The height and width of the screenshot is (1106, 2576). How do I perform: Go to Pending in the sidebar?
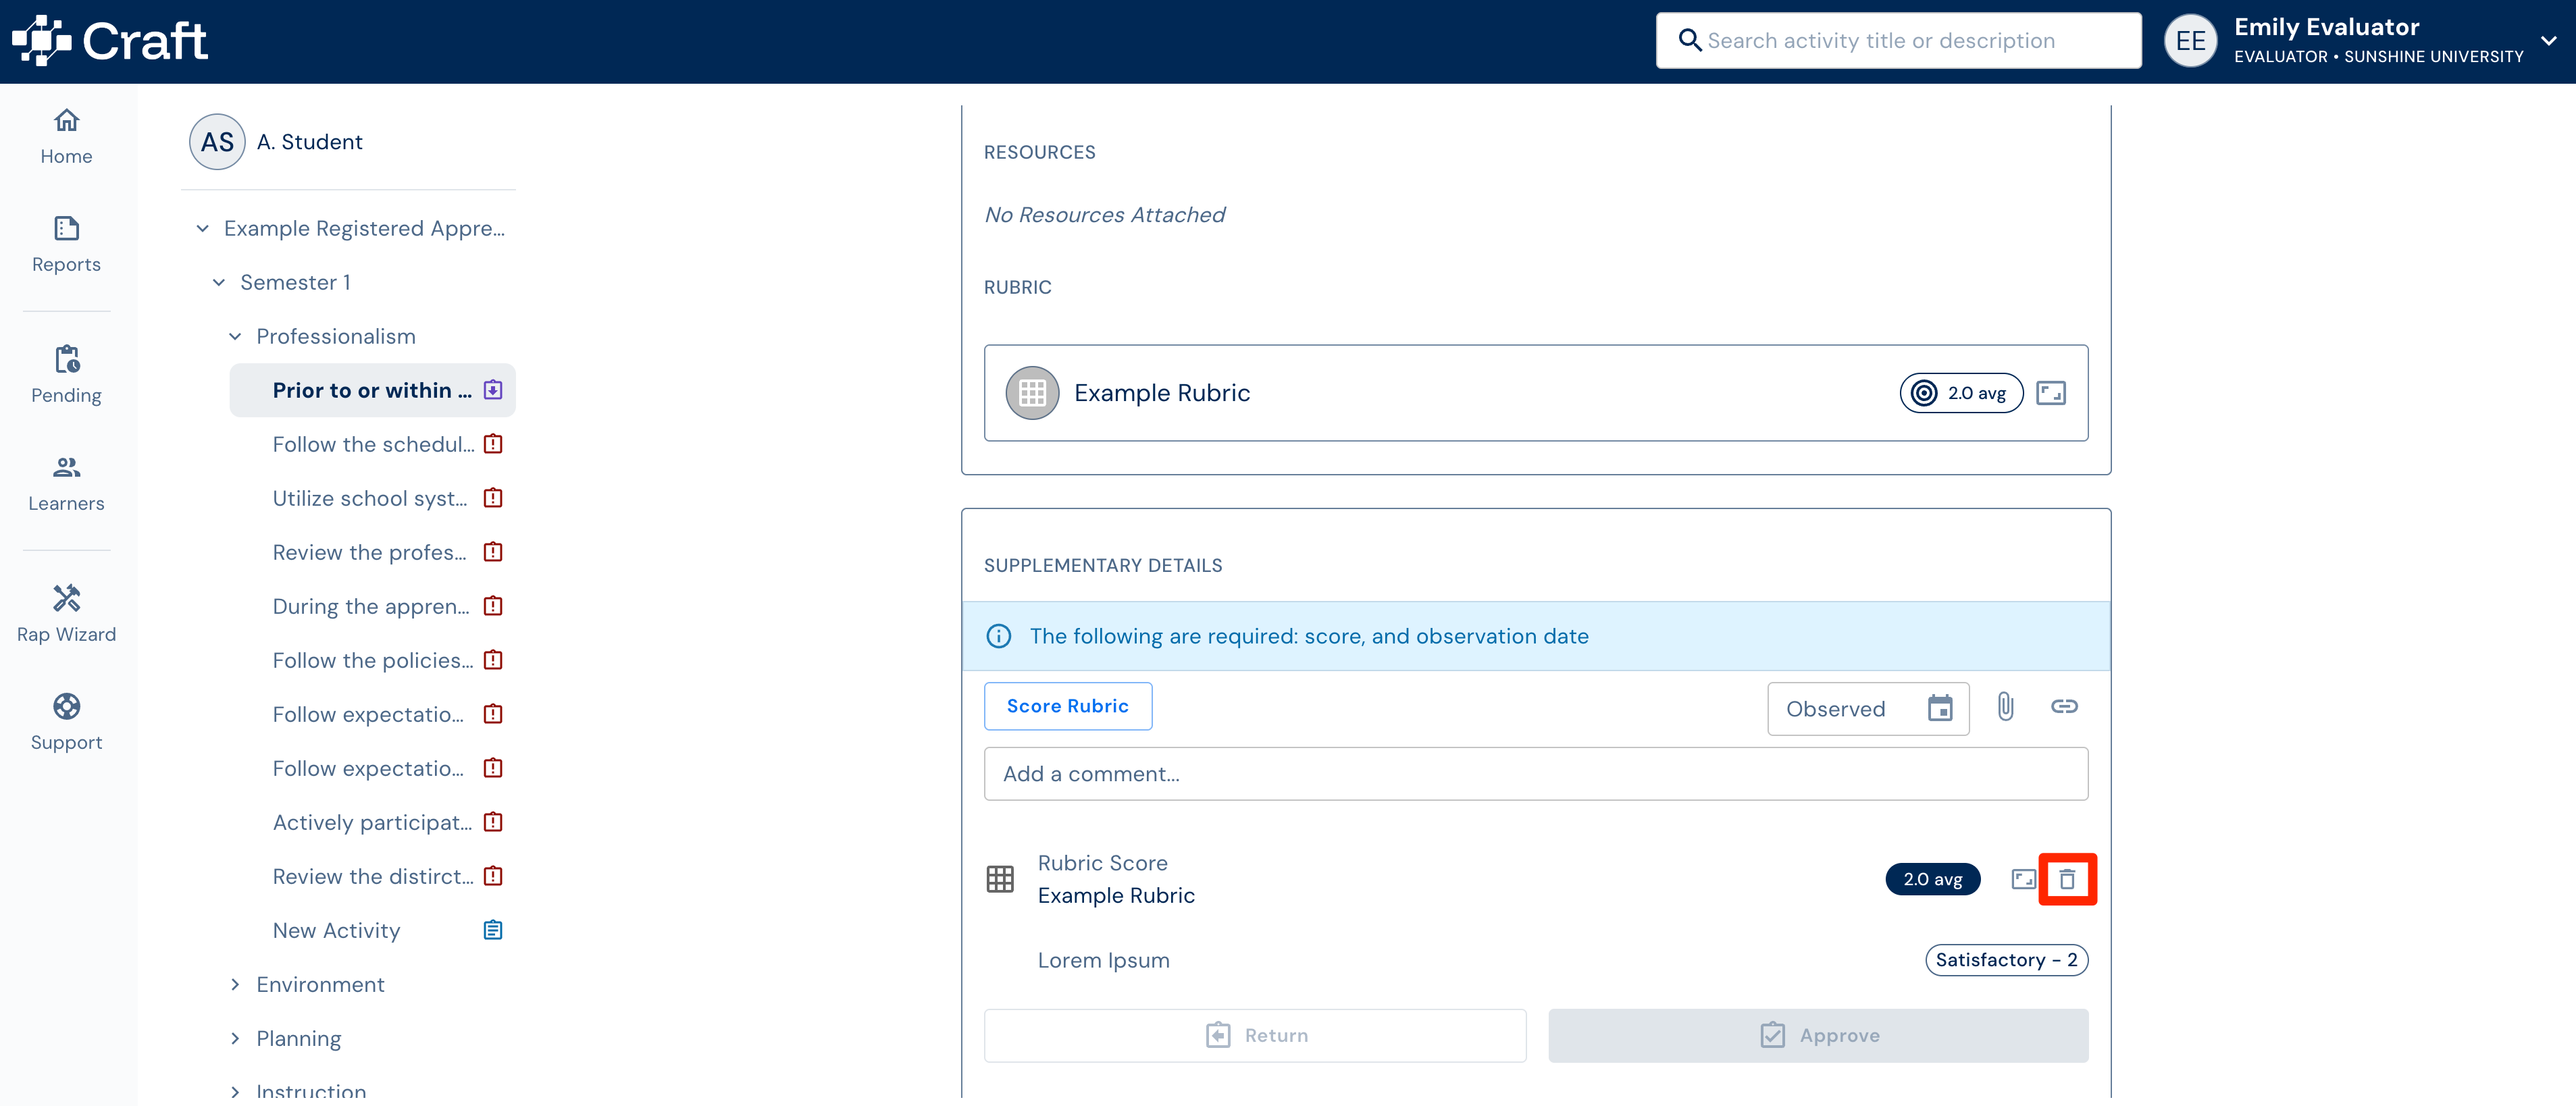(x=66, y=375)
